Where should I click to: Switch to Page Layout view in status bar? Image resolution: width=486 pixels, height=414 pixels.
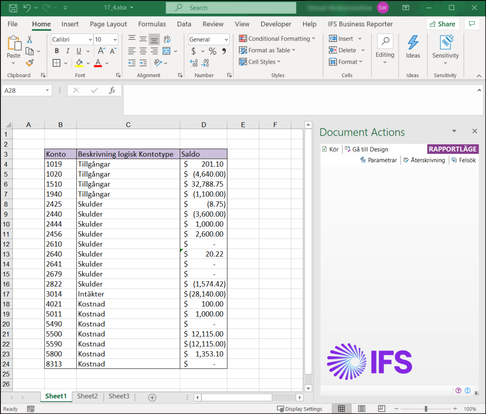coord(362,409)
